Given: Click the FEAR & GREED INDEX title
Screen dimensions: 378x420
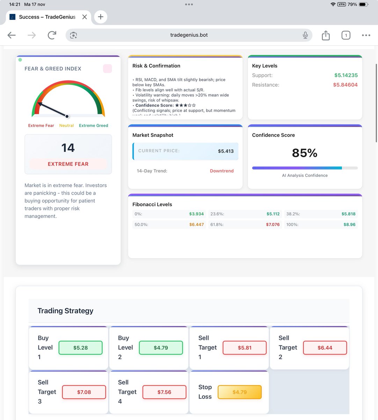Looking at the screenshot, I should pos(53,69).
